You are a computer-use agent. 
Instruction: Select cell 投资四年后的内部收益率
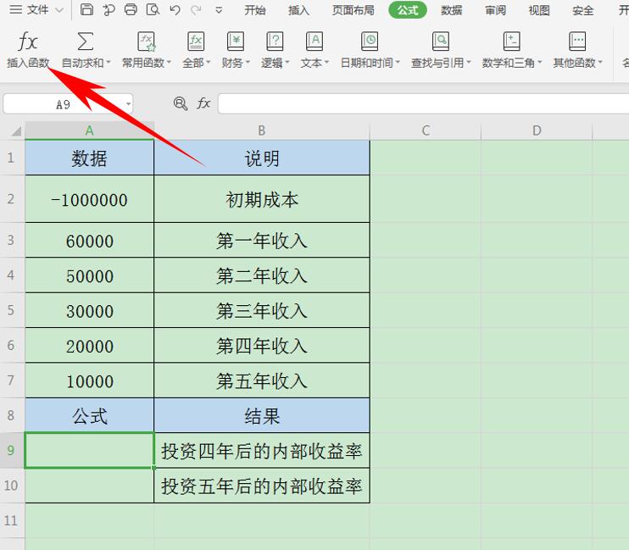pos(262,450)
